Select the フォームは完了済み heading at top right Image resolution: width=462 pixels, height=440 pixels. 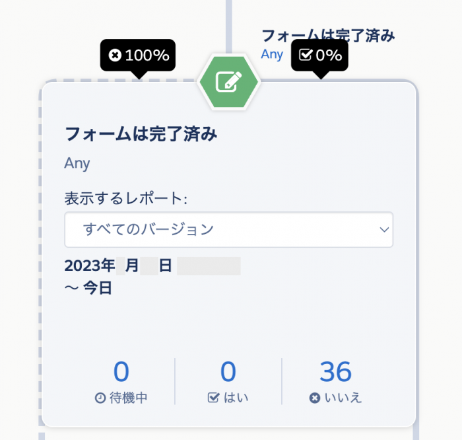tap(328, 36)
